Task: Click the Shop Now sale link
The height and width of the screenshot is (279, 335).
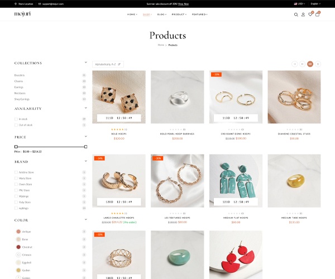Action: coord(183,4)
